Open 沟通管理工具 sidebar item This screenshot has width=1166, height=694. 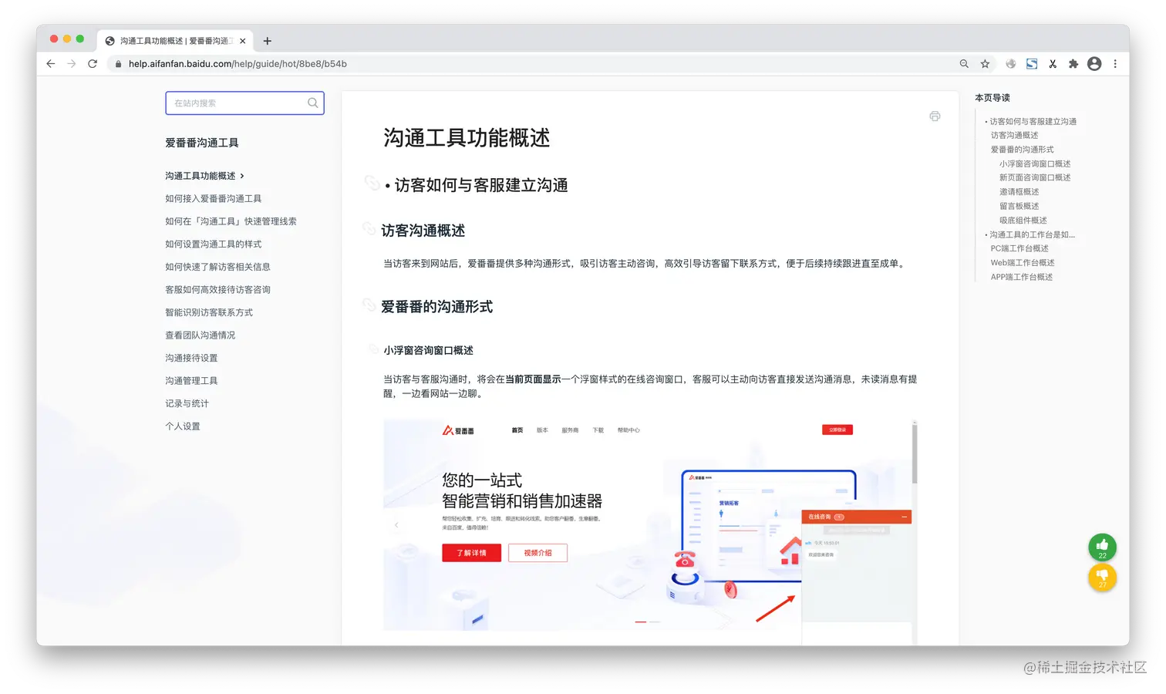pyautogui.click(x=191, y=381)
